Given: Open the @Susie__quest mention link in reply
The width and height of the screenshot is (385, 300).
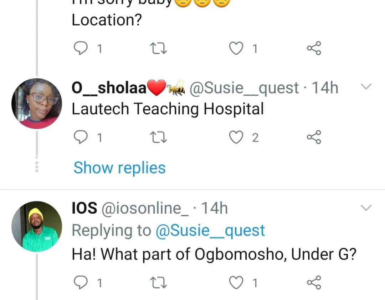Looking at the screenshot, I should 210,231.
